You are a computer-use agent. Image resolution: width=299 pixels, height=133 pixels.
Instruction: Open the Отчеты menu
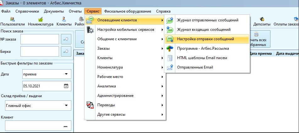click(75, 11)
